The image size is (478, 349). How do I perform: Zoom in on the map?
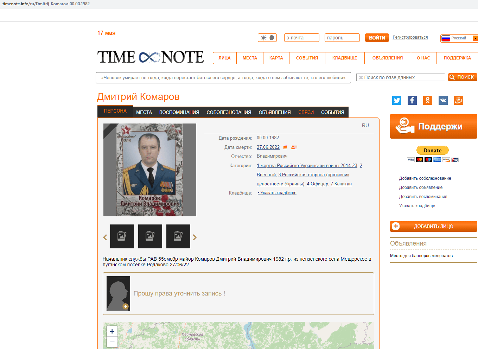pyautogui.click(x=112, y=331)
